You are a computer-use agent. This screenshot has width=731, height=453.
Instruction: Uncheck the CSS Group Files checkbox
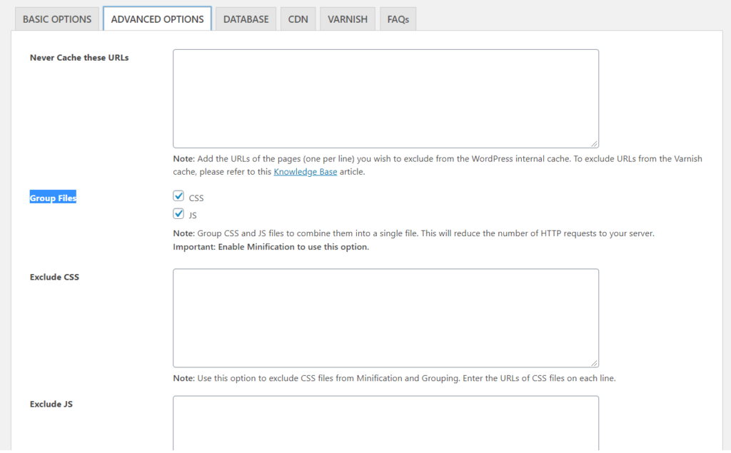coord(178,195)
